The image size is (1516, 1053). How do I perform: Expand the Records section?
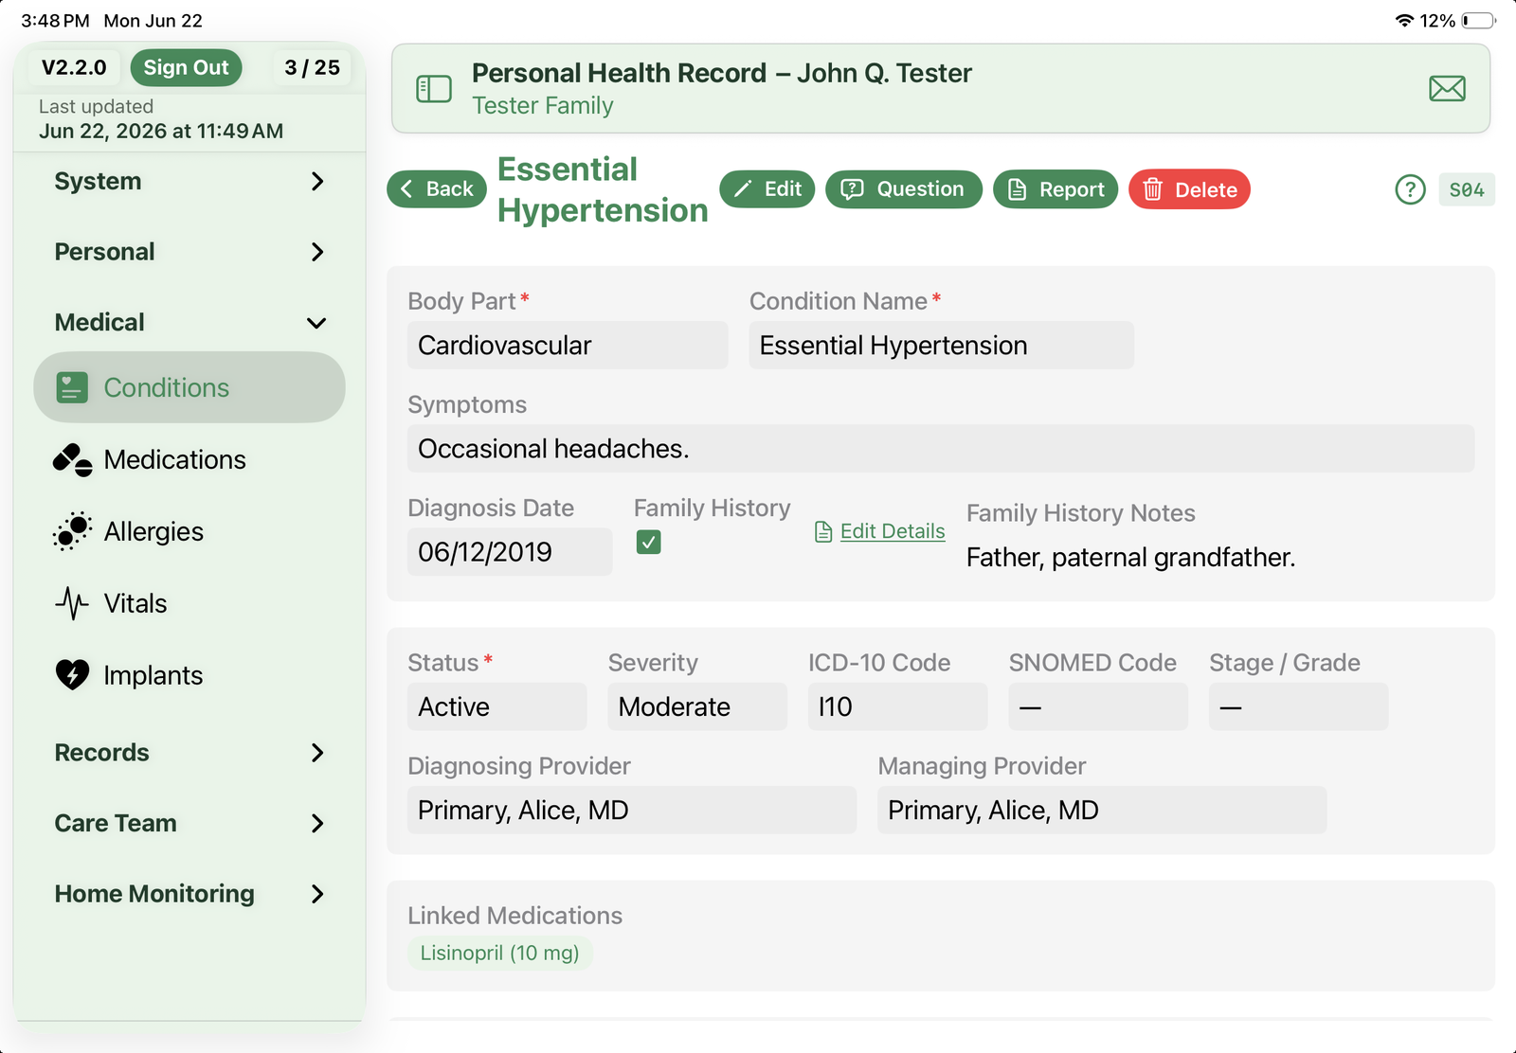click(189, 753)
